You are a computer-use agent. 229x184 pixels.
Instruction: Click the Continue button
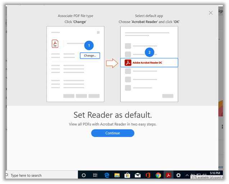[x=113, y=133]
